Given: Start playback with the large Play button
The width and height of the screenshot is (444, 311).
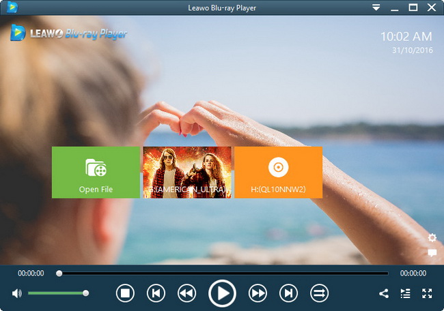Looking at the screenshot, I should 222,293.
